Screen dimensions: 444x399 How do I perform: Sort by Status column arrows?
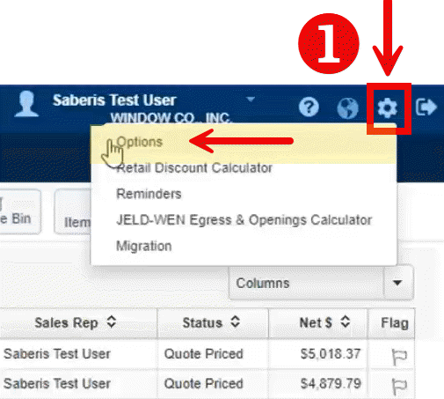pyautogui.click(x=235, y=321)
